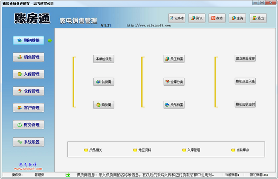Minimize the 账房通 window
Screen dimensions: 278x179
click(255, 2)
